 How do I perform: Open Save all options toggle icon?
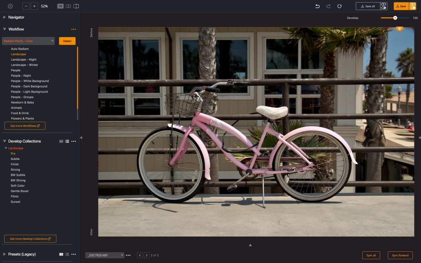(384, 6)
